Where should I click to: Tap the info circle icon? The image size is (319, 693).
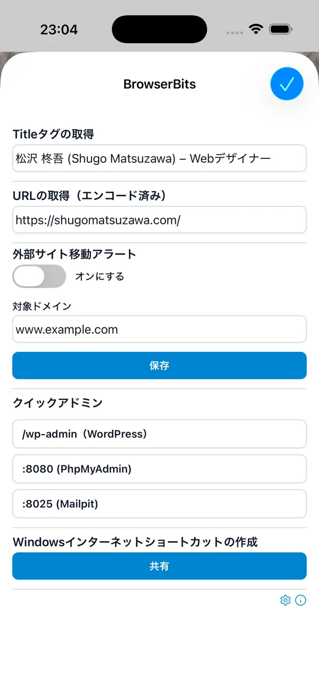coord(301,600)
